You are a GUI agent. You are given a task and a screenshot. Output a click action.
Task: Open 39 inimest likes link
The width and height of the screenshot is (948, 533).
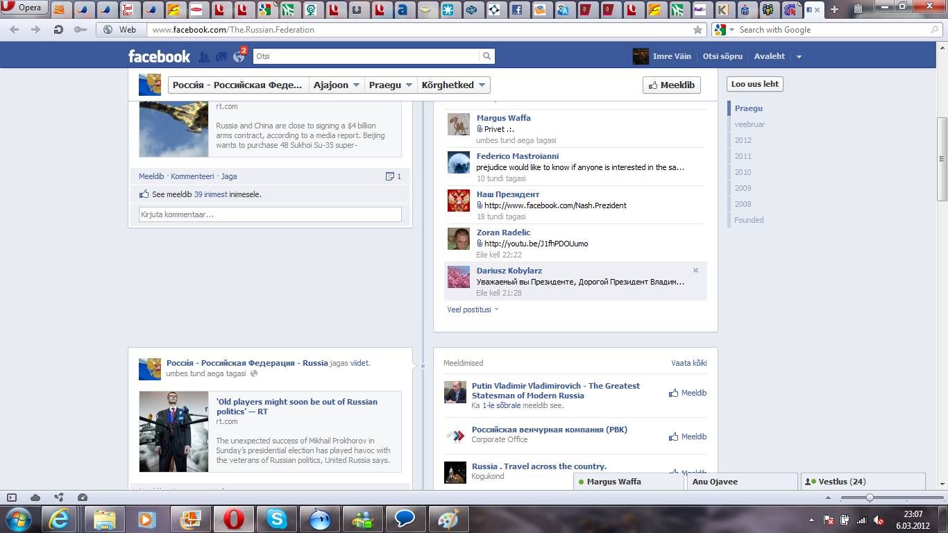210,194
